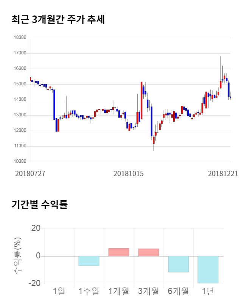Select the 3개월 red return bar

[x=149, y=252]
